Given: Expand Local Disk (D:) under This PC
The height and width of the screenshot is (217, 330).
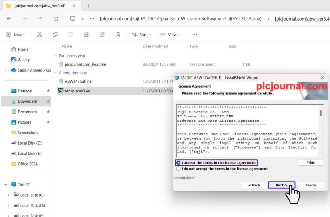Looking at the screenshot, I should pos(8,206).
